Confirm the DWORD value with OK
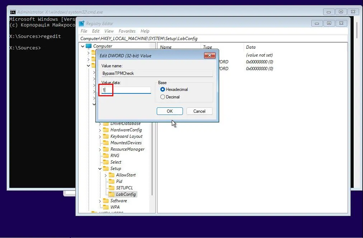Image resolution: width=363 pixels, height=238 pixels. 170,111
